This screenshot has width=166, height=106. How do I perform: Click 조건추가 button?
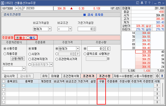click(x=88, y=76)
